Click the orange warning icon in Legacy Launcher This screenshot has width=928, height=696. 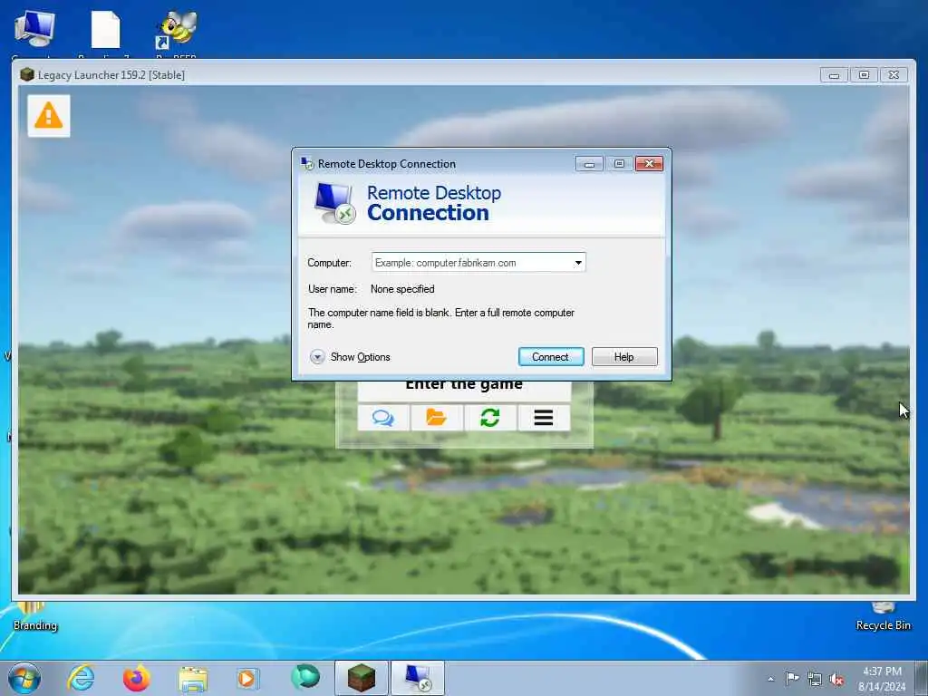coord(49,116)
